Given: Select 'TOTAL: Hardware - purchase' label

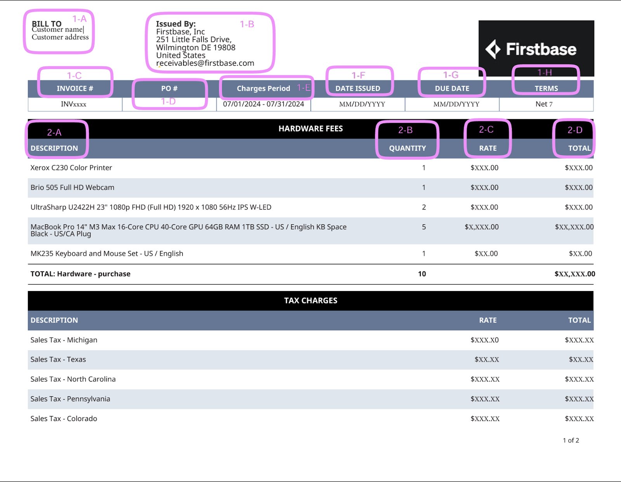Looking at the screenshot, I should point(81,274).
